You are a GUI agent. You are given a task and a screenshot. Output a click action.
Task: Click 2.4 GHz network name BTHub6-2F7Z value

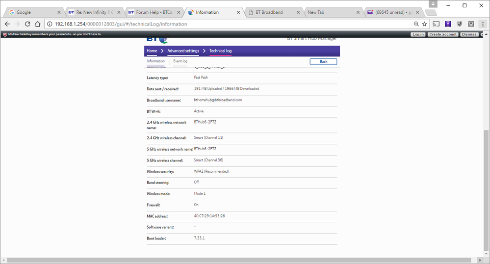[205, 122]
